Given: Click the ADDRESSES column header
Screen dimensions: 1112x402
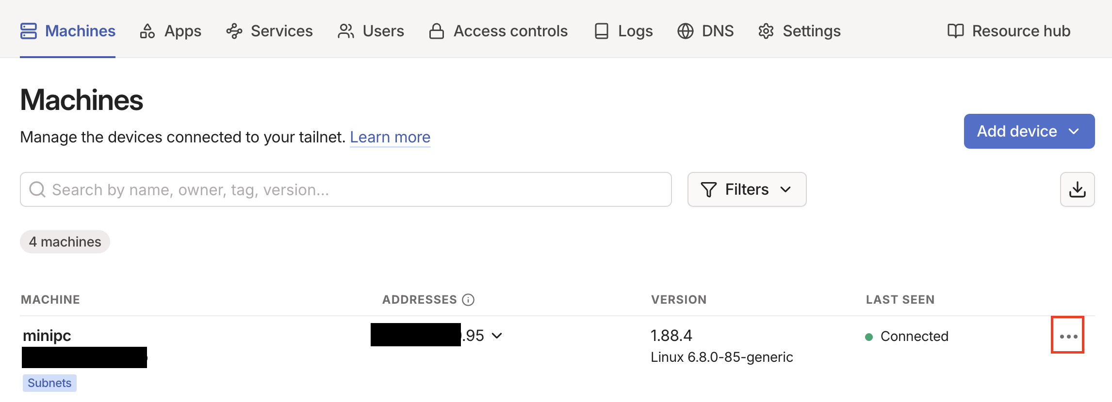Looking at the screenshot, I should click(420, 300).
